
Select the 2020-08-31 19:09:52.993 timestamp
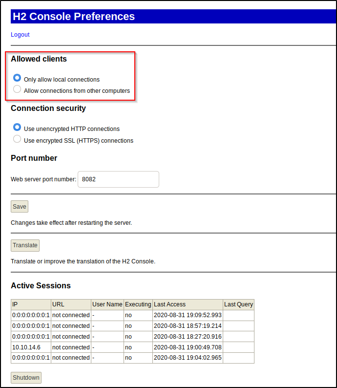coord(188,315)
